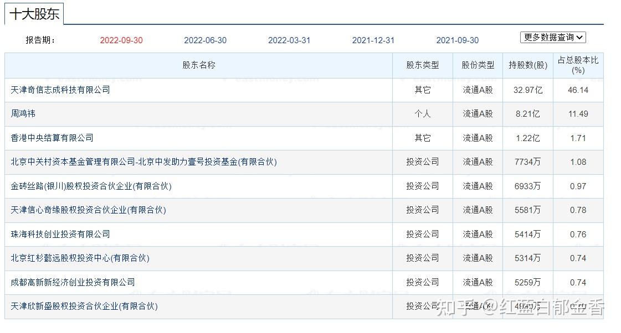The image size is (621, 333).
Task: Open shareholder 天津信心奇缘股权投资合伙企业
Action: point(88,210)
